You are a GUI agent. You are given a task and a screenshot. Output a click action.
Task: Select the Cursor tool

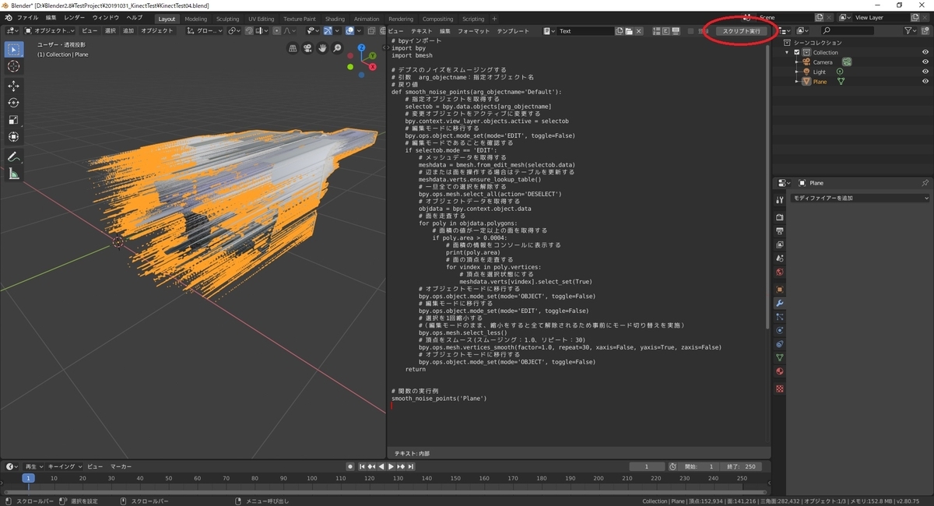tap(14, 67)
